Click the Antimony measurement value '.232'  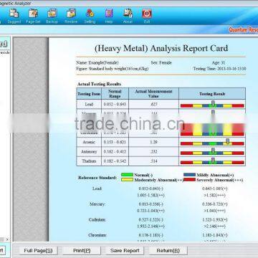154,152
